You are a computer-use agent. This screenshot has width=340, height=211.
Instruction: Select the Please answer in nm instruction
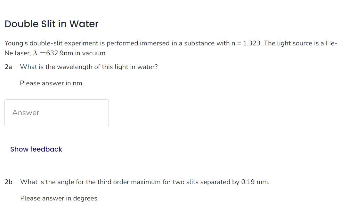[52, 83]
